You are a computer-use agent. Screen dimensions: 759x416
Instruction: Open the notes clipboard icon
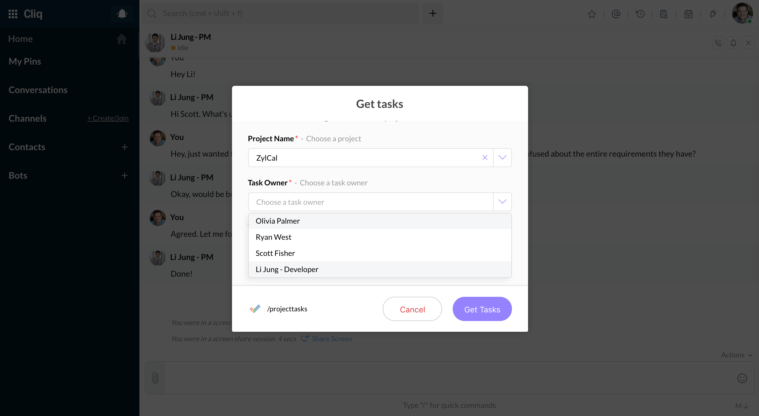coord(663,14)
